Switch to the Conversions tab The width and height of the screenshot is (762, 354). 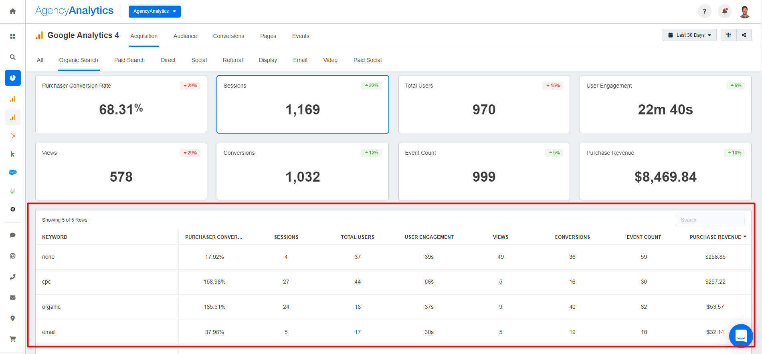228,36
